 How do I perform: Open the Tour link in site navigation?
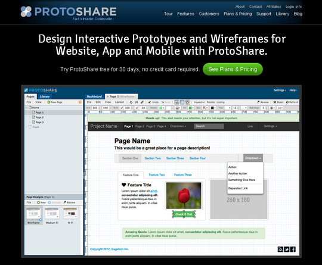click(x=168, y=14)
